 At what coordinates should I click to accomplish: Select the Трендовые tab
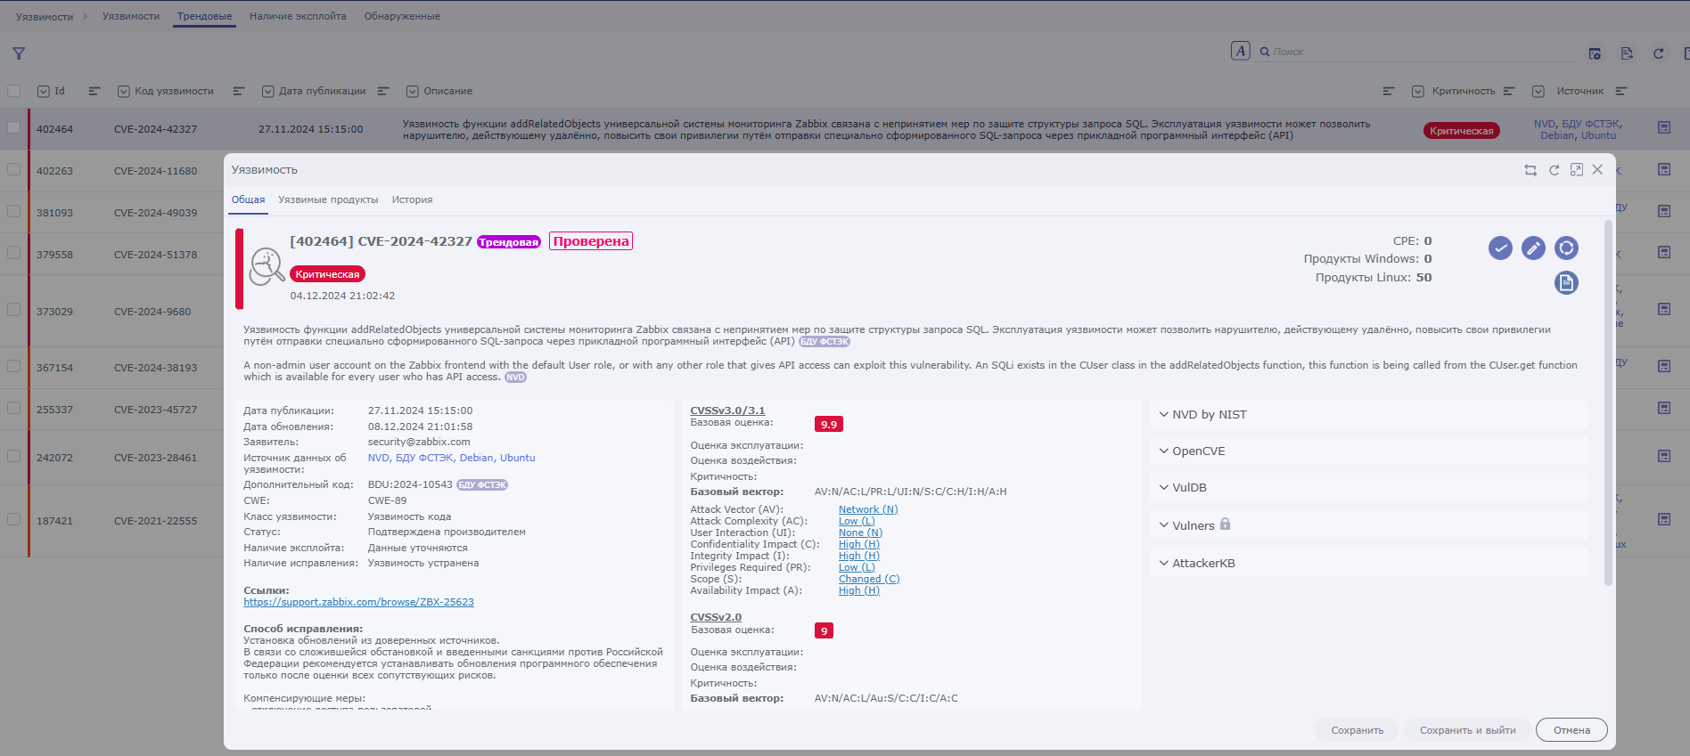pos(204,16)
